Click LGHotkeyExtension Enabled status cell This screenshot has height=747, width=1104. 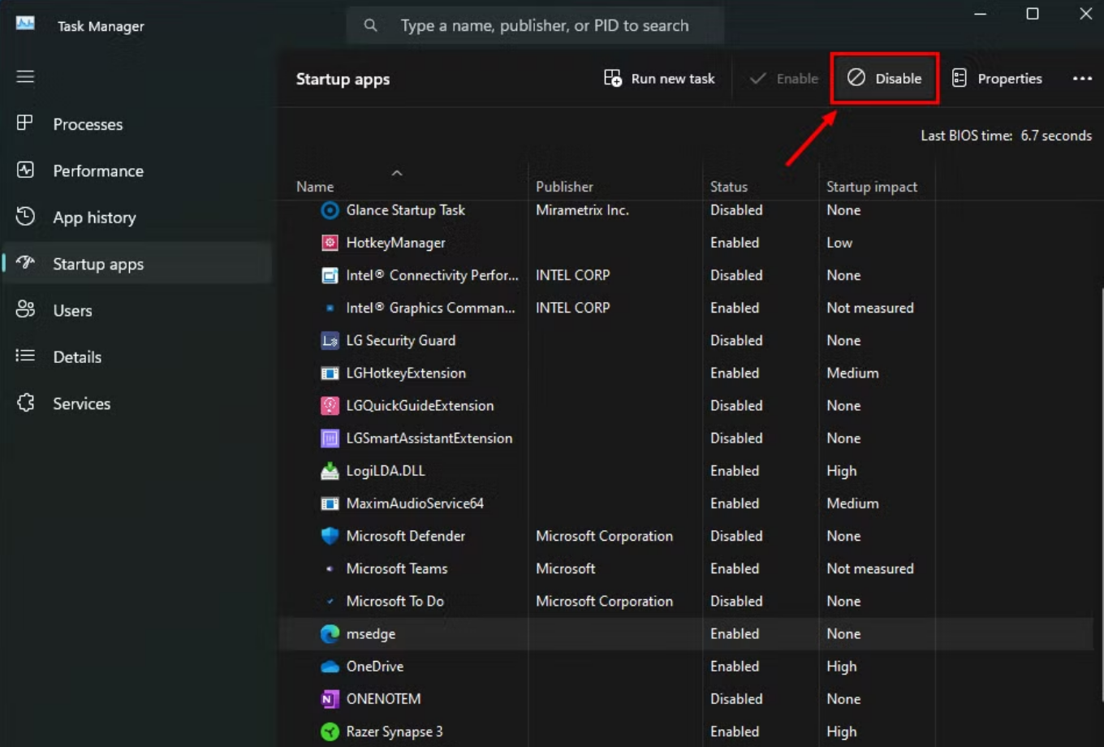tap(735, 373)
